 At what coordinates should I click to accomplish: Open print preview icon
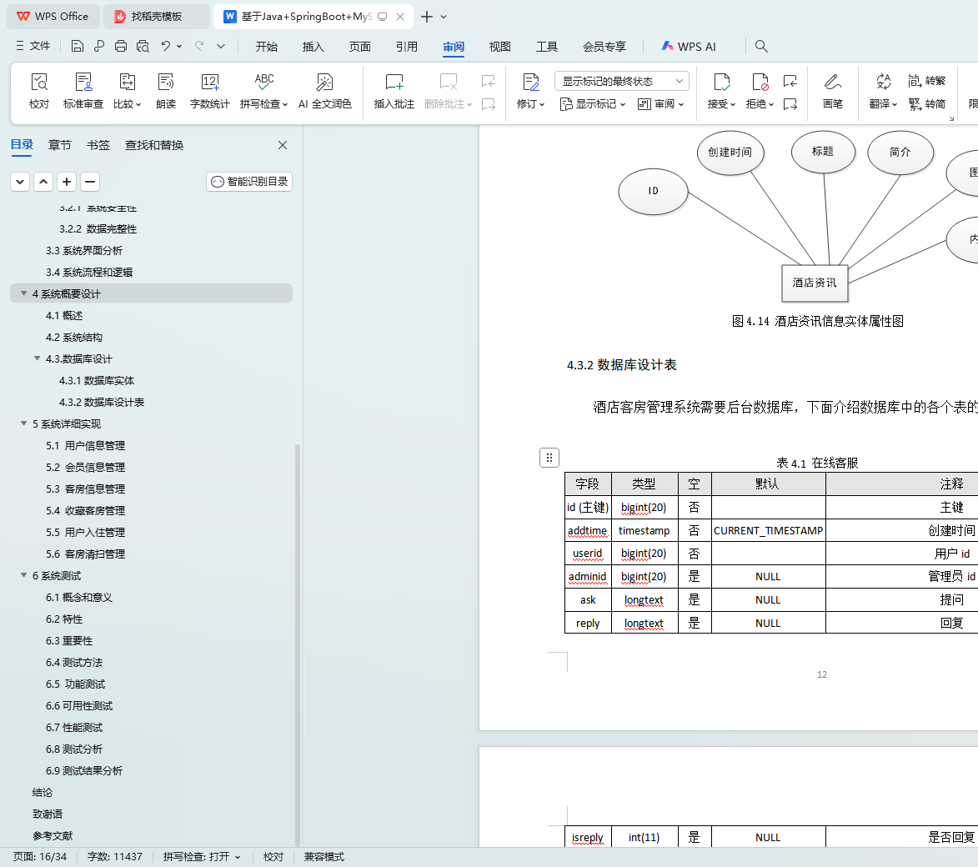click(x=143, y=46)
